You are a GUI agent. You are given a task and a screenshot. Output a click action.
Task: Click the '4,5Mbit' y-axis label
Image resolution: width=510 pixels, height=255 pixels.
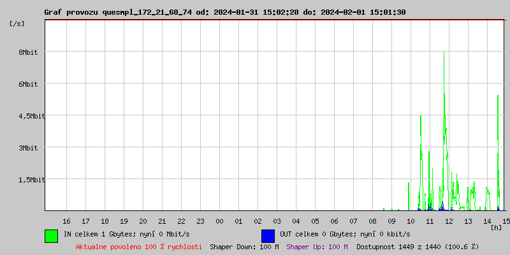pos(31,116)
